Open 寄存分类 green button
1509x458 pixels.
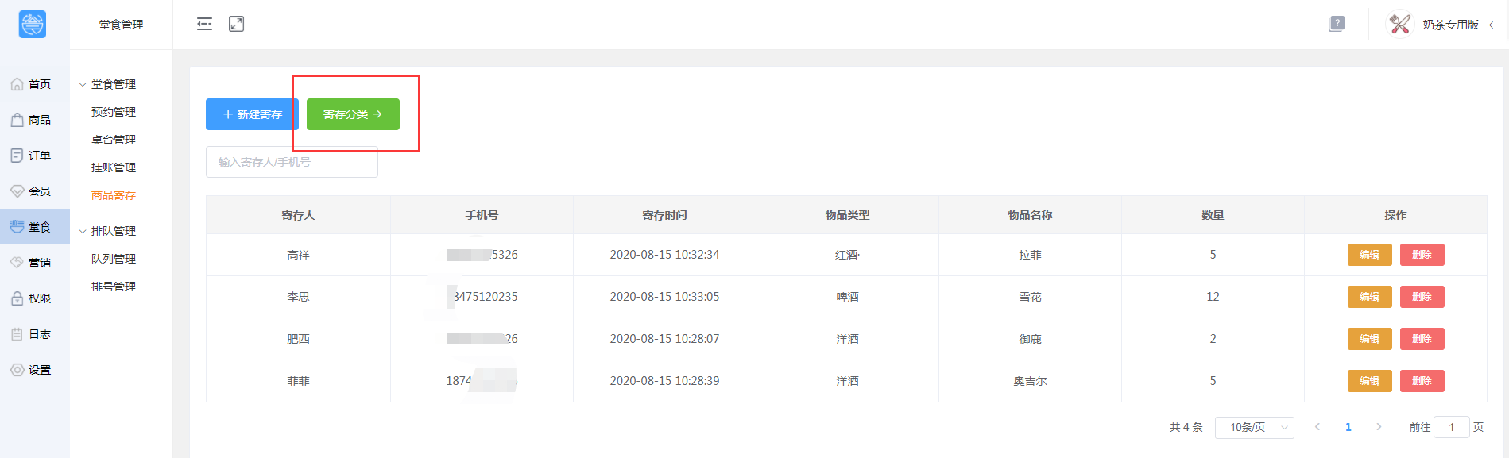tap(353, 114)
